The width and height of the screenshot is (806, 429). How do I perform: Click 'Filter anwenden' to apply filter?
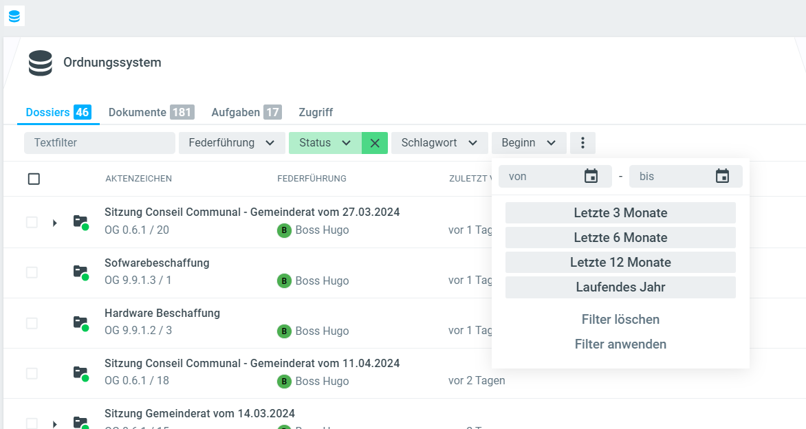click(x=620, y=344)
